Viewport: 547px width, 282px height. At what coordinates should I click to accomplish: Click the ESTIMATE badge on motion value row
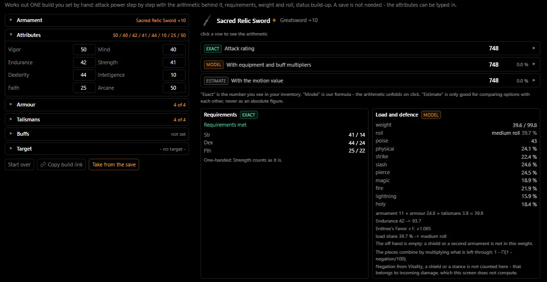[216, 81]
